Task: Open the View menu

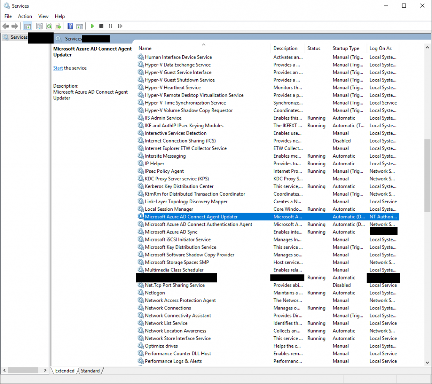Action: point(43,16)
